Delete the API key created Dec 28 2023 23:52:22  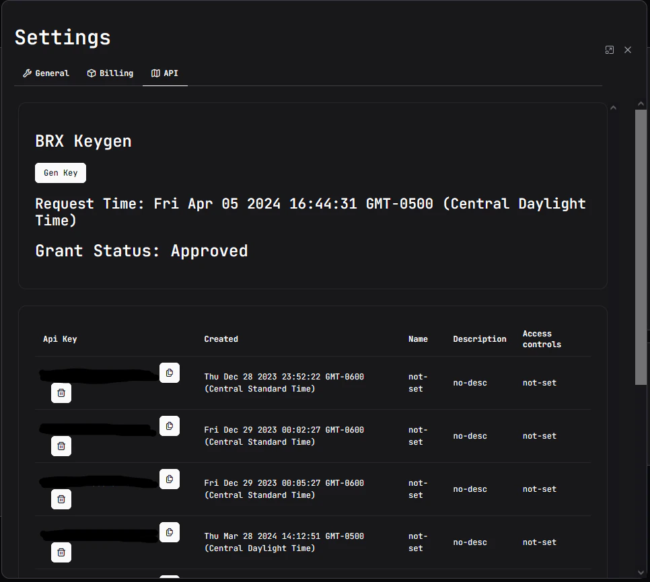pos(61,393)
